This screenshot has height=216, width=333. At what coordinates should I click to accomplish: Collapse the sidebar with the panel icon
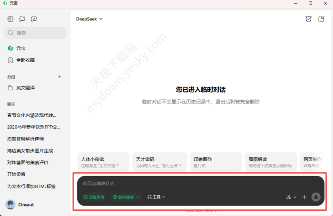10,19
